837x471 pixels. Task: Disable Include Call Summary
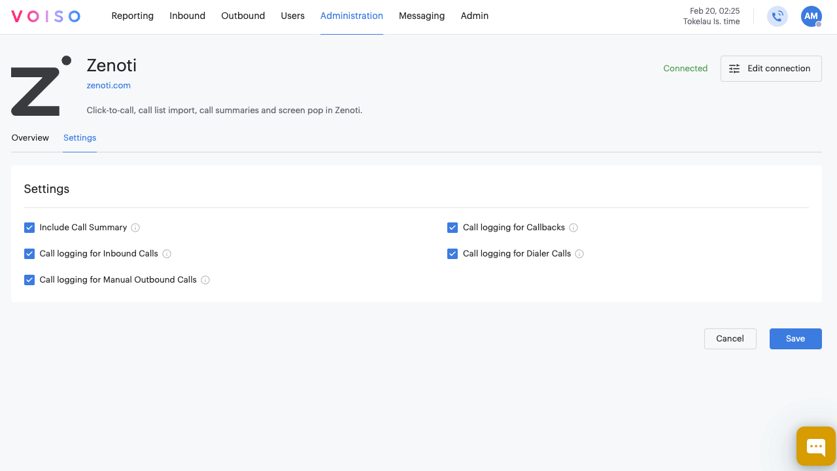pyautogui.click(x=29, y=227)
